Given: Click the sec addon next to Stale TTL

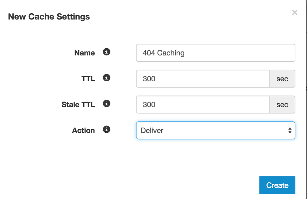Looking at the screenshot, I should [282, 104].
